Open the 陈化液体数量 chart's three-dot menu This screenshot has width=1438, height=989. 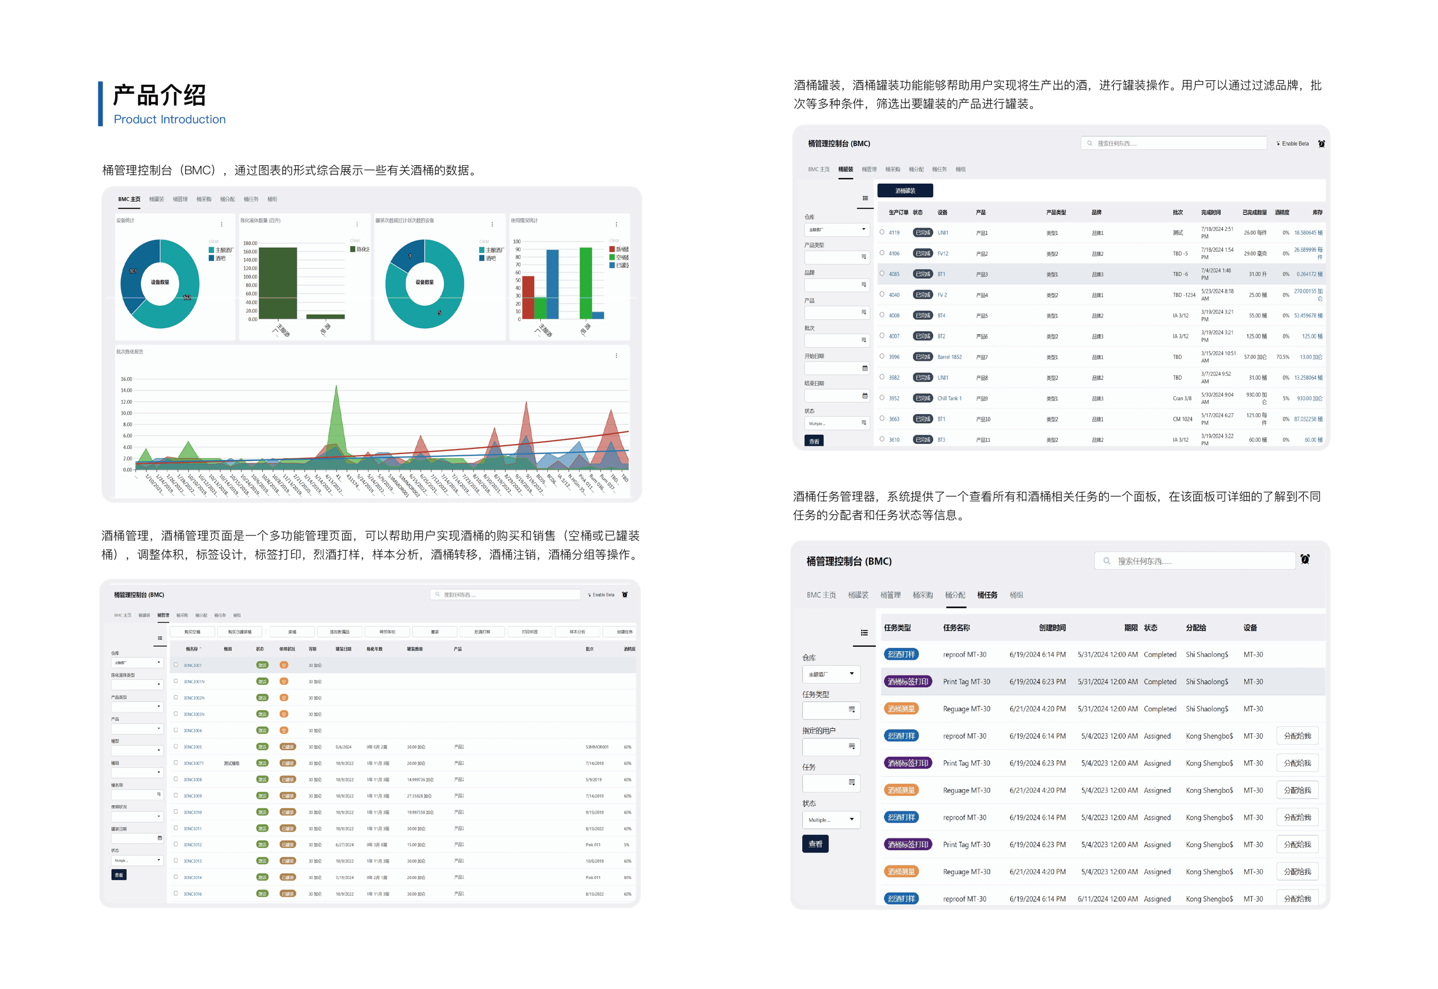click(357, 224)
